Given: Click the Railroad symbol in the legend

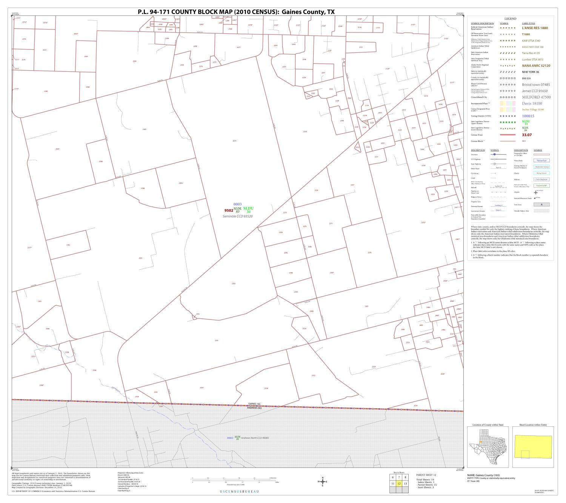Looking at the screenshot, I should tap(498, 187).
